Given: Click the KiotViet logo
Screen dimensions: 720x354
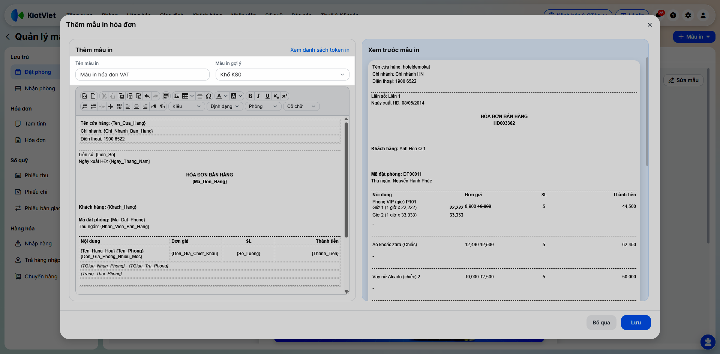Looking at the screenshot, I should click(x=33, y=15).
